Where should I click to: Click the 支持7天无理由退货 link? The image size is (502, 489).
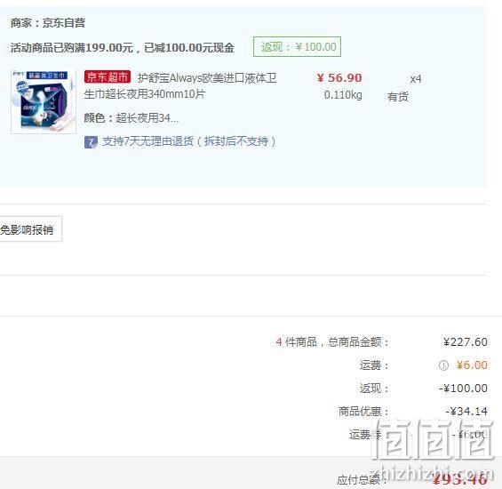189,141
